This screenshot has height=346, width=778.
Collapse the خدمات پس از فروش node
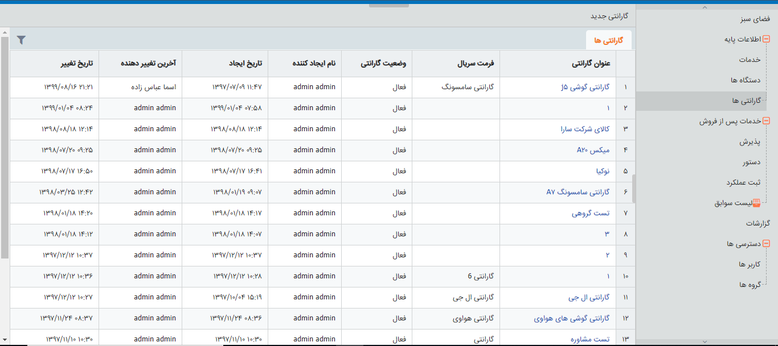[x=766, y=121]
